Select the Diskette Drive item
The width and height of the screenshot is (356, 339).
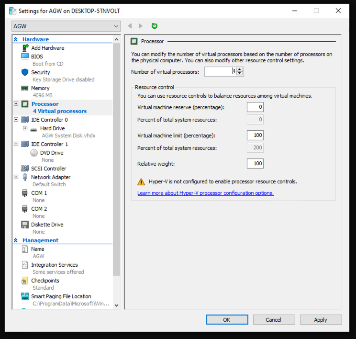tap(47, 225)
